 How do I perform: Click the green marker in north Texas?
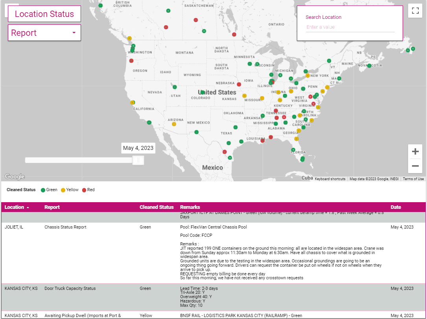pyautogui.click(x=236, y=127)
